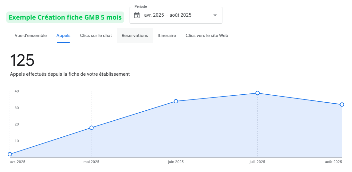The image size is (352, 172).
Task: Select the août 2025 data point
Action: click(342, 105)
